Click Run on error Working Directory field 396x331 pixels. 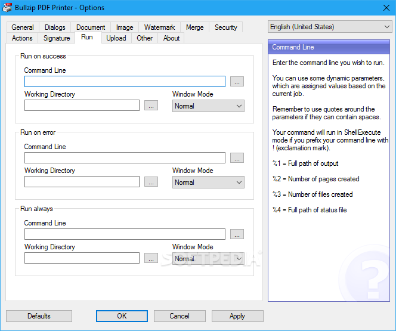(82, 181)
